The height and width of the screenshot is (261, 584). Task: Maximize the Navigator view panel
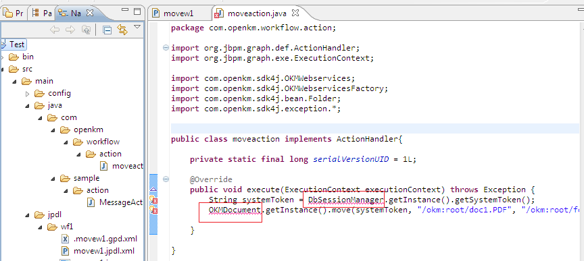[x=137, y=11]
